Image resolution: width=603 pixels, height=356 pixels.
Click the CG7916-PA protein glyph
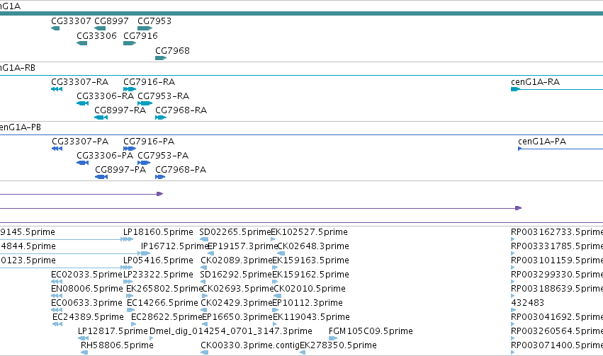coord(130,149)
